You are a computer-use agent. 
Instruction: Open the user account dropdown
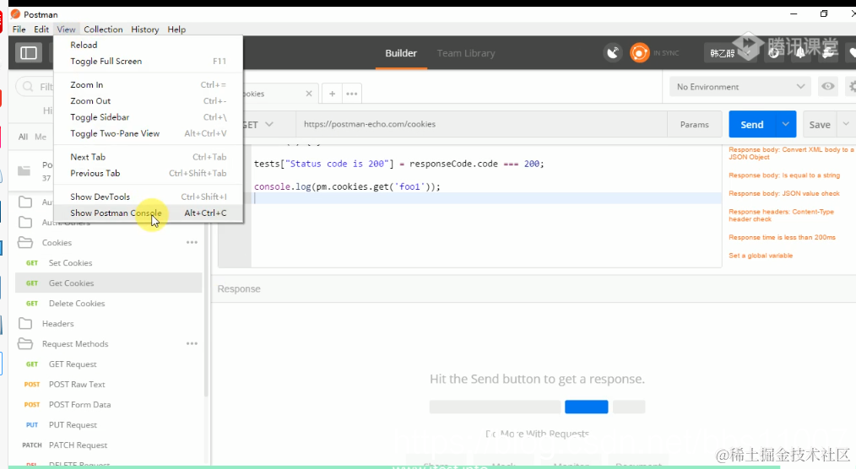click(x=729, y=53)
